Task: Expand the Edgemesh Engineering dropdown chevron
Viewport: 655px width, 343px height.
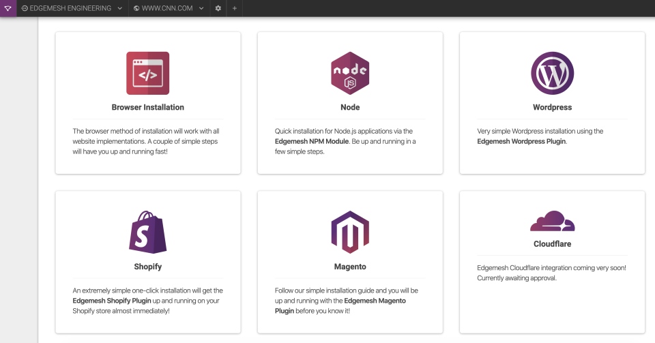Action: 120,8
